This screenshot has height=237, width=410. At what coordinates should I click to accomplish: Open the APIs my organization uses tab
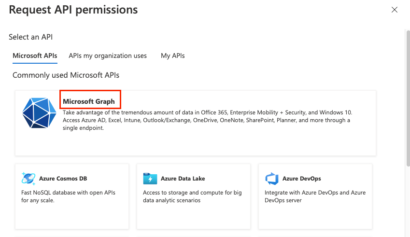point(108,56)
